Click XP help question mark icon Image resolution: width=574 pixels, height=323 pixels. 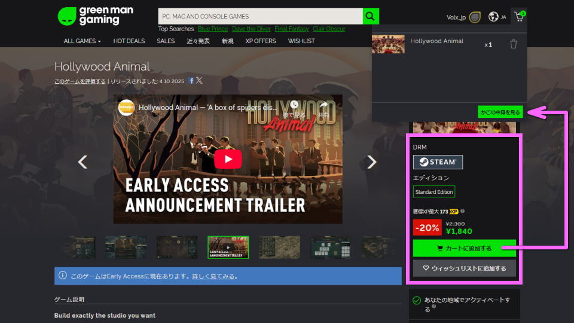[x=462, y=211]
